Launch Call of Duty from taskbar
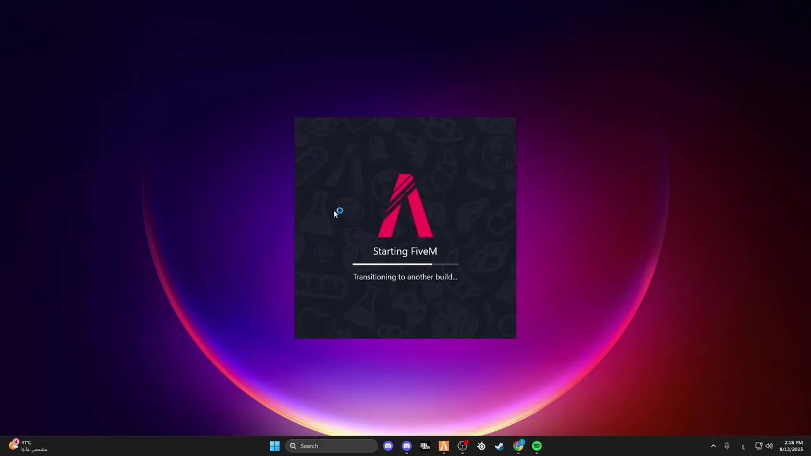 [x=425, y=446]
